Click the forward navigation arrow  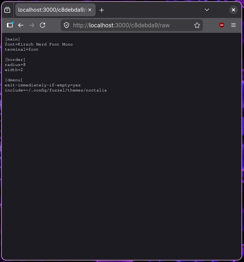pos(32,25)
